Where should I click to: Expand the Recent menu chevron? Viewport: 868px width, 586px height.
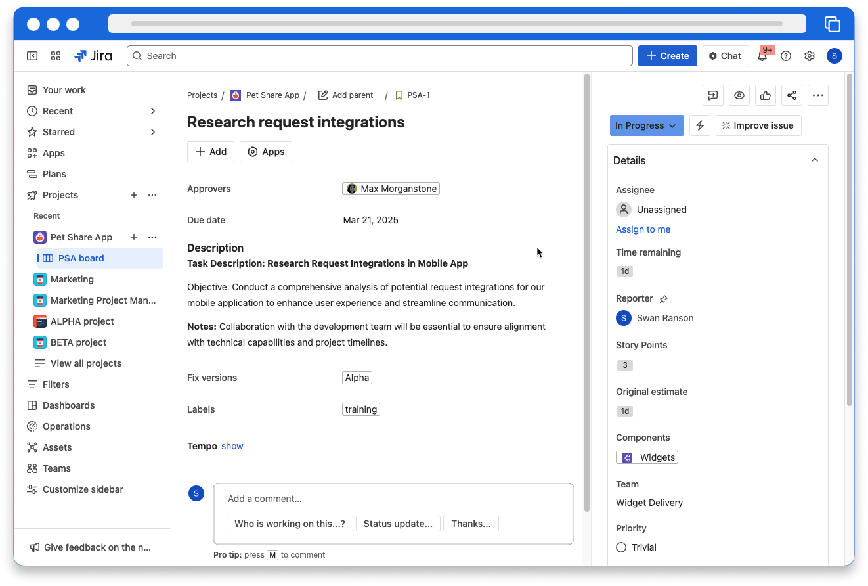(153, 111)
